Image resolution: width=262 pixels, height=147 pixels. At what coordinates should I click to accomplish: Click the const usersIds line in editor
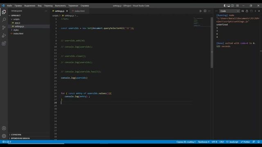[x=97, y=28]
